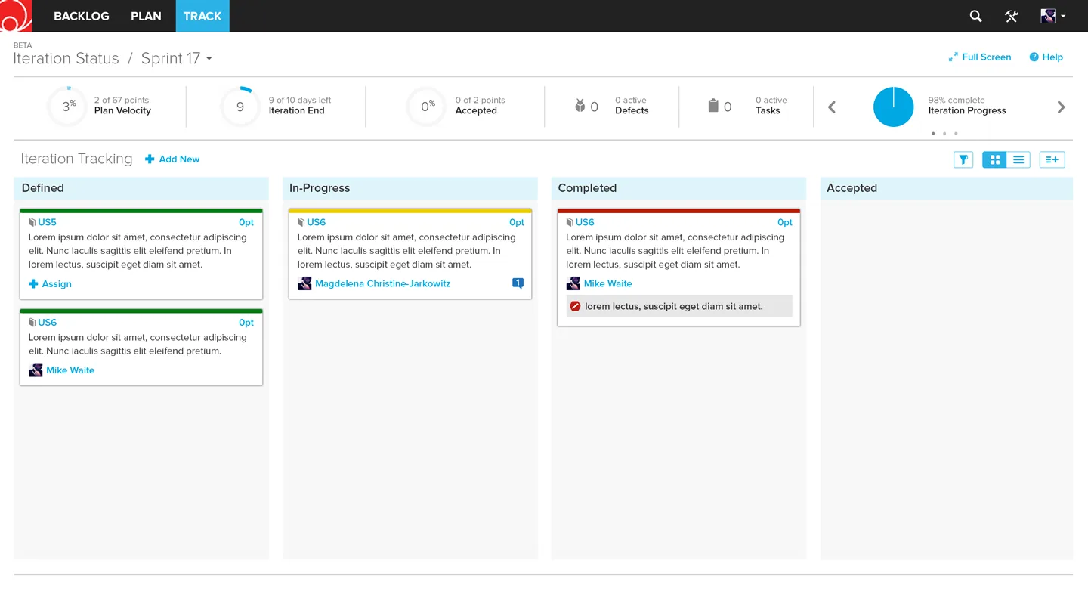Click Magdelena Christine-Jarkowitz owner name
1088x594 pixels.
coord(382,284)
